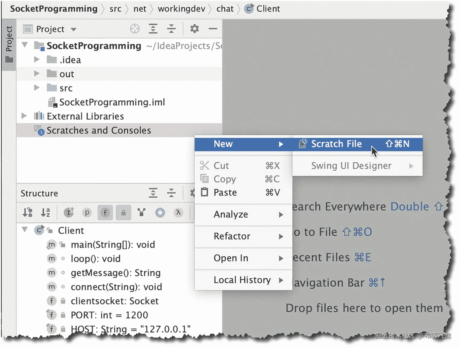Click the chat breadcrumb
This screenshot has height=348, width=460.
point(225,9)
